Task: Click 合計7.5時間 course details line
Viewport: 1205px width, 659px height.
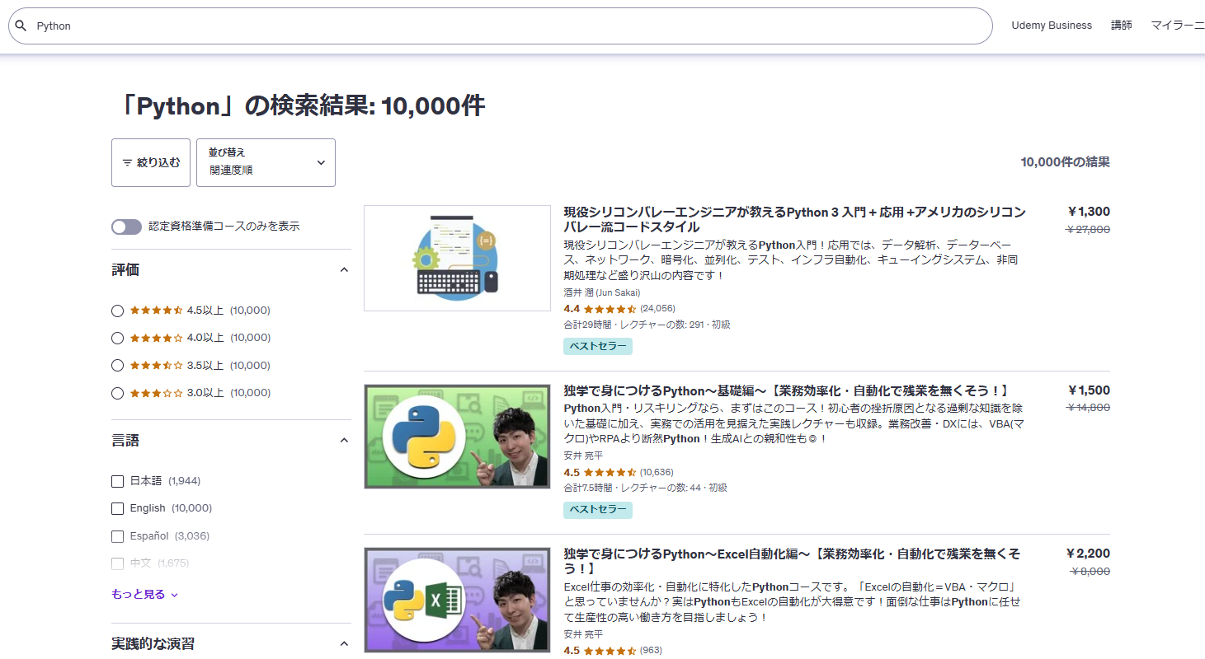Action: tap(645, 488)
